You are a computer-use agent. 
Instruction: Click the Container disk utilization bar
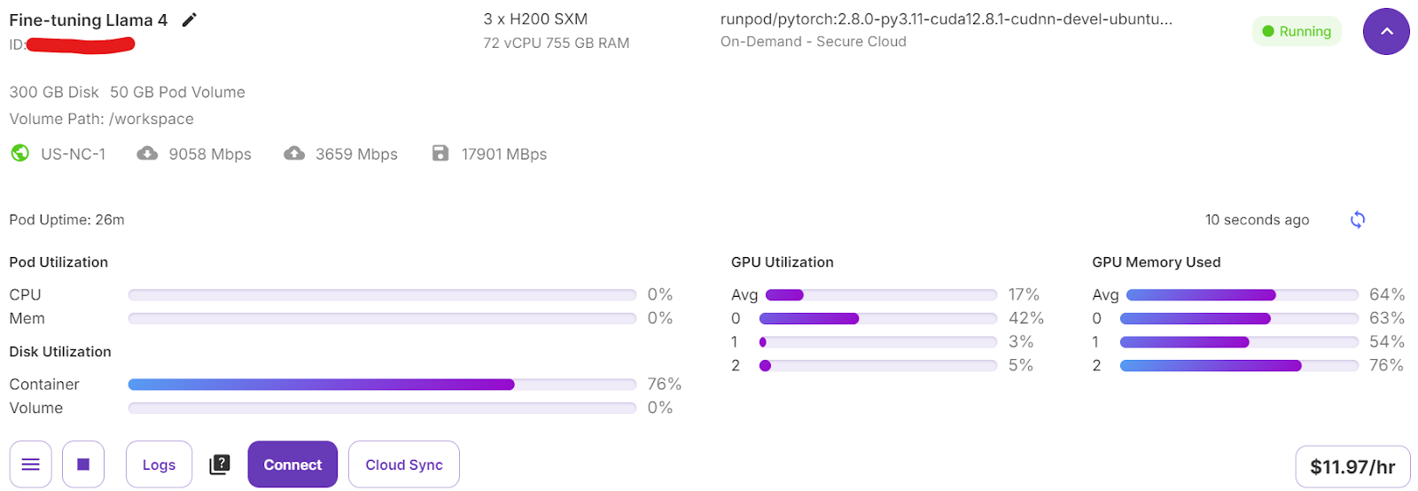382,385
